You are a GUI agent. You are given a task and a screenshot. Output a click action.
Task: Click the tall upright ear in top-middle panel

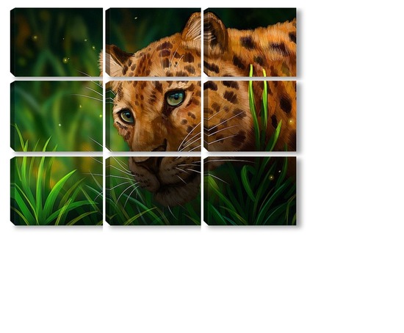click(x=191, y=28)
